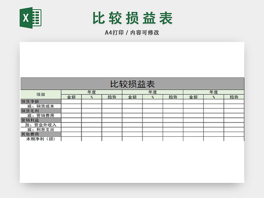The width and height of the screenshot is (264, 198).
Task: Select the rightmost 年度 group header
Action: pos(214,92)
